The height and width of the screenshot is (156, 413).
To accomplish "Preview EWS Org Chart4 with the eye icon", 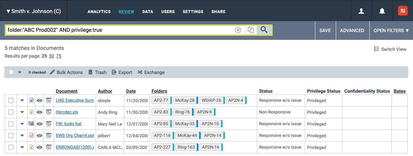I will 40,135.
